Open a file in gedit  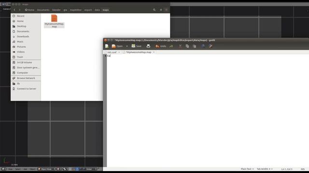[x=117, y=46]
